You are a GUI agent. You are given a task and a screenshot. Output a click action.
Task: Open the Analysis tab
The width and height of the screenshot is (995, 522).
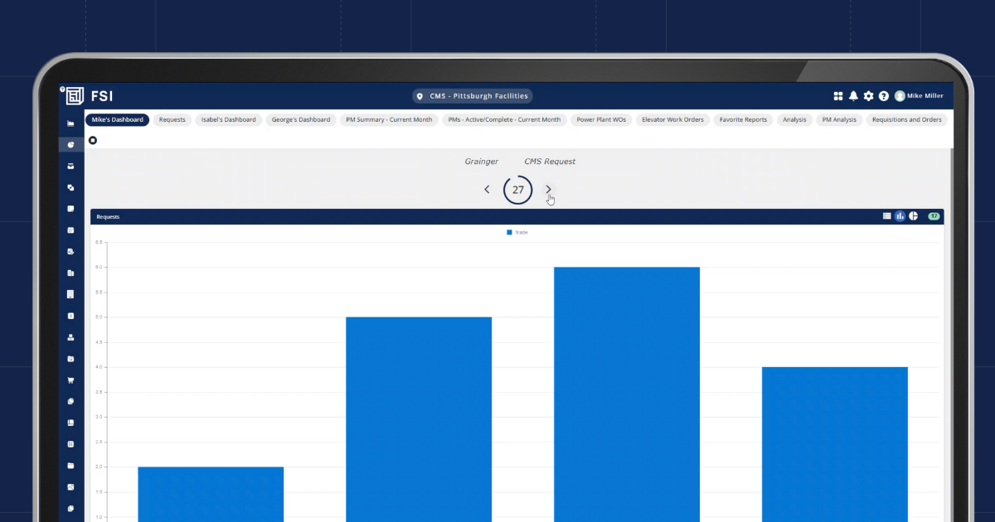coord(794,119)
